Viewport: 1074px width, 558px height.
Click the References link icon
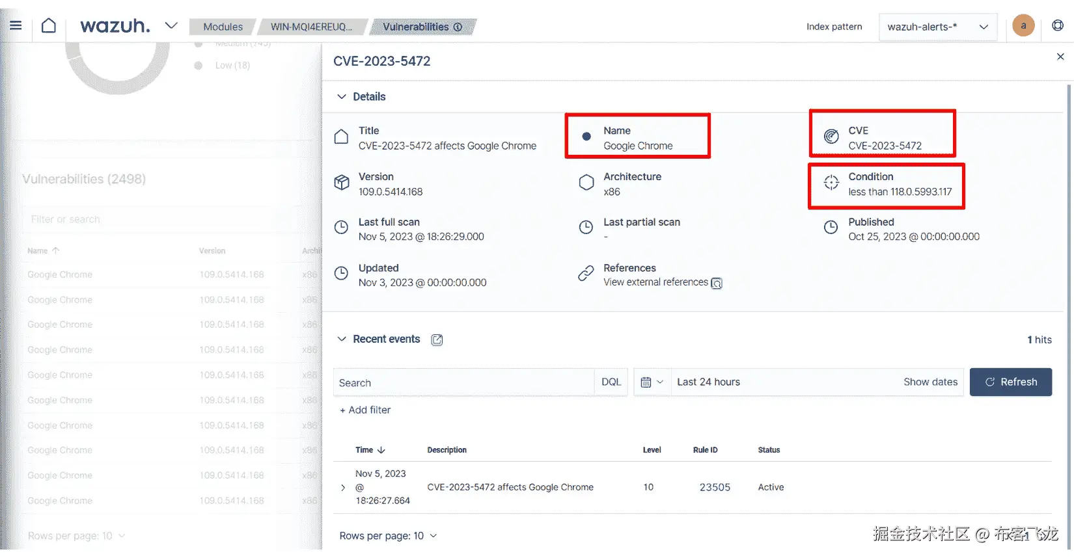(x=586, y=274)
